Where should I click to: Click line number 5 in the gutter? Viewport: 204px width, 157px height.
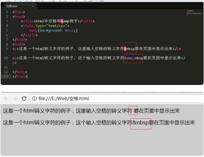(7, 30)
